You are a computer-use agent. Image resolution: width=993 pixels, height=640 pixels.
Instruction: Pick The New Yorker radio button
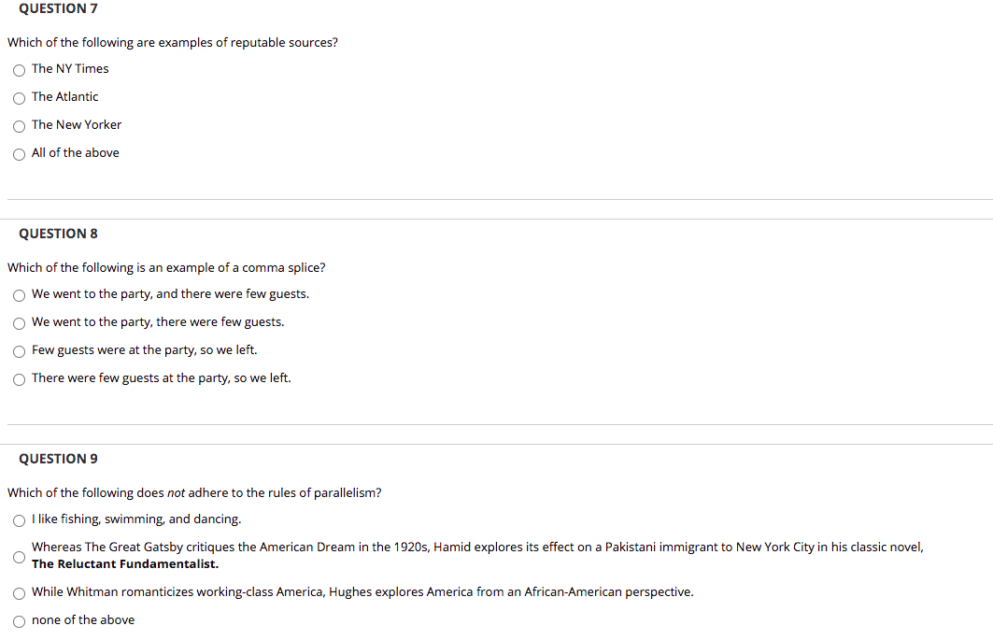[x=19, y=126]
